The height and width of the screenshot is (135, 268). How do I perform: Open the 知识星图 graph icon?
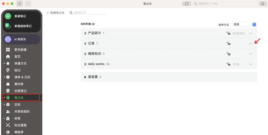click(x=8, y=125)
